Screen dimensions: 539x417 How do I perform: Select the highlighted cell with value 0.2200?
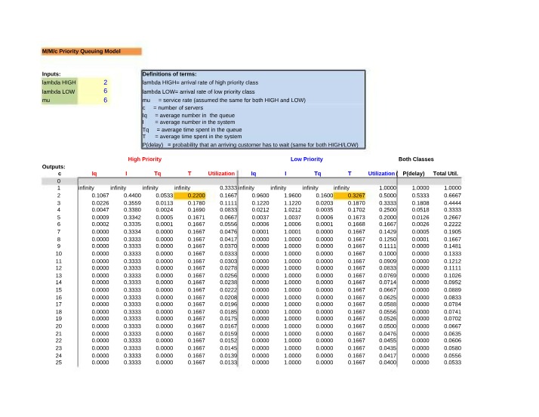[189, 196]
